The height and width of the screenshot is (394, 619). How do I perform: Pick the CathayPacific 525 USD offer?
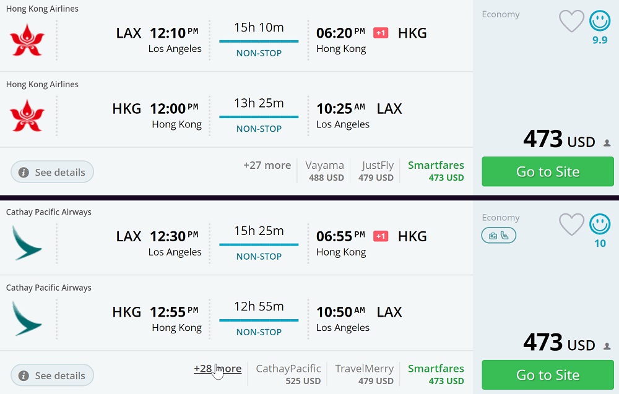tap(288, 374)
